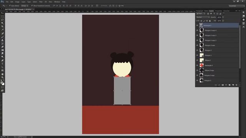The height and width of the screenshot is (138, 246).
Task: Click the background color swatch
Action: 3,84
